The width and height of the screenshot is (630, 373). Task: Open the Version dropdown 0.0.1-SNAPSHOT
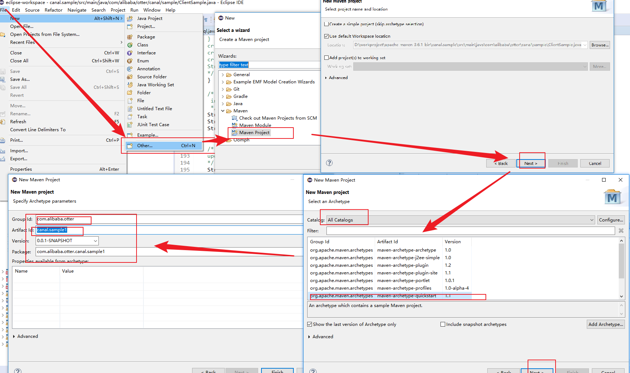click(x=67, y=241)
